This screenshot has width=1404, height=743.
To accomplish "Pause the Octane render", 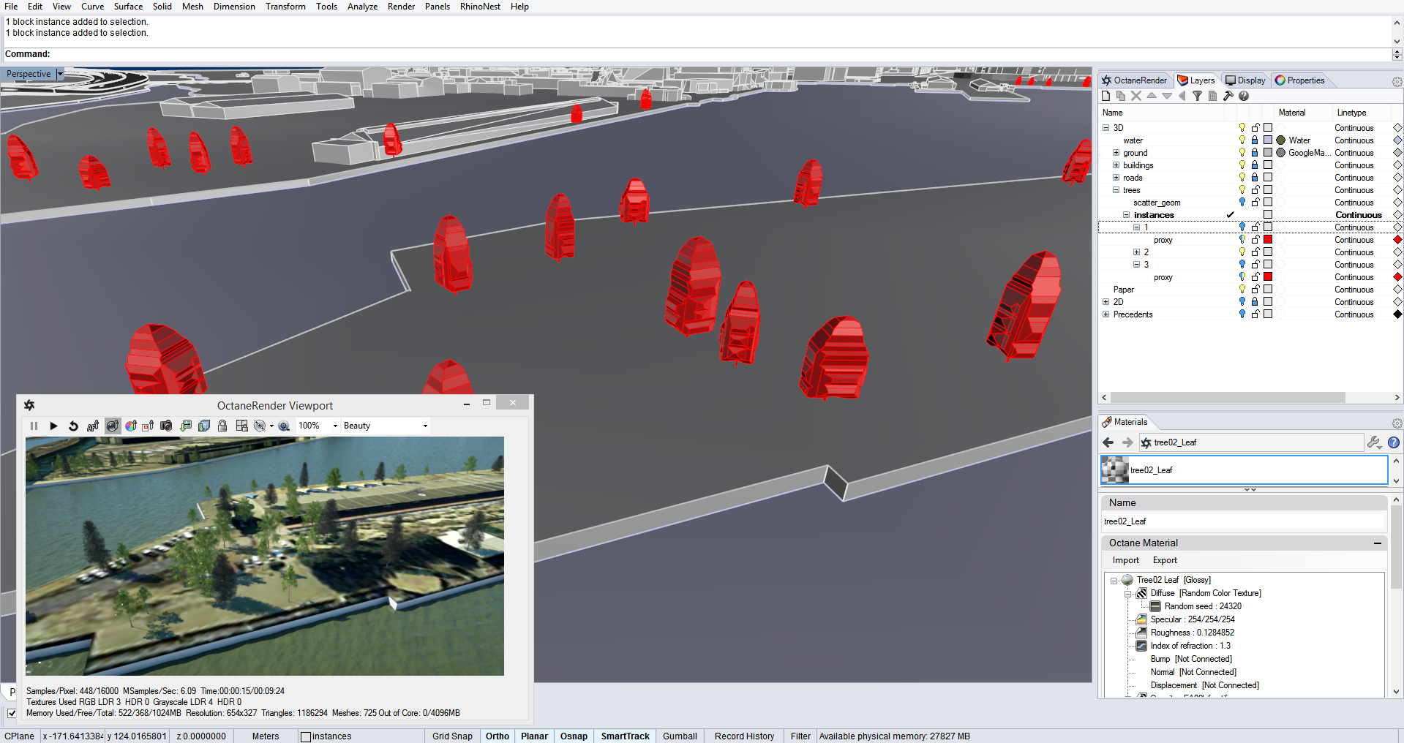I will pyautogui.click(x=34, y=426).
